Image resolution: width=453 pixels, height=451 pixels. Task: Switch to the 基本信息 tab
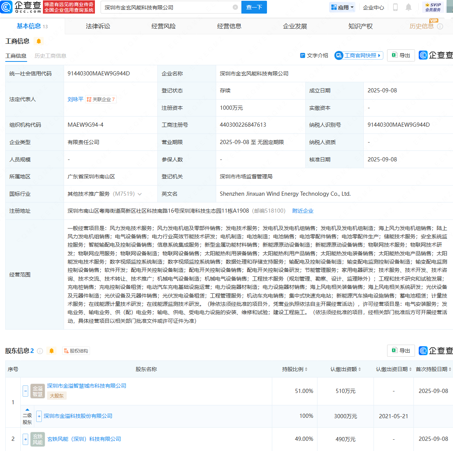(32, 26)
